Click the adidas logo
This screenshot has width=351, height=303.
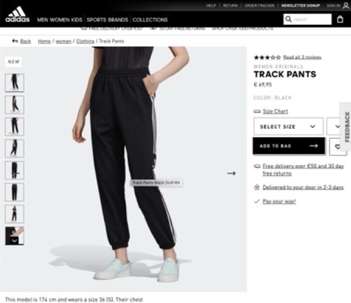18,15
